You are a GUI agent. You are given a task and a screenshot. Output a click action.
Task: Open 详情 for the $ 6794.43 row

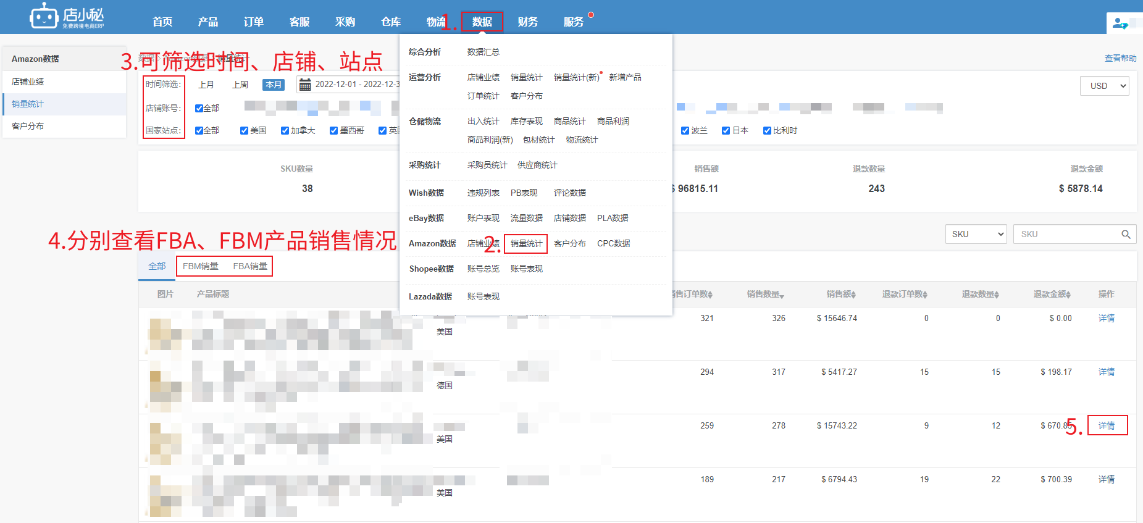point(1107,479)
